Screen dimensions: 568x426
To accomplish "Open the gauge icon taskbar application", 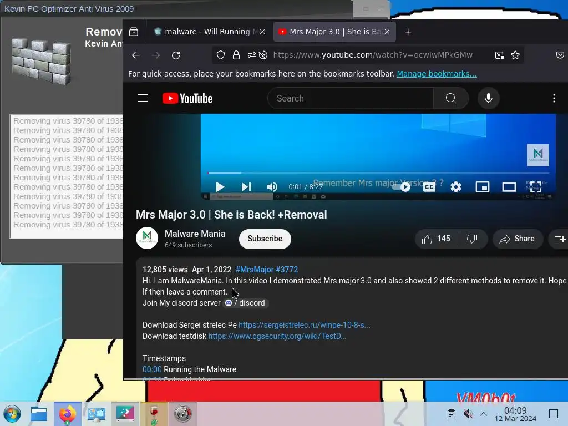I will (183, 414).
